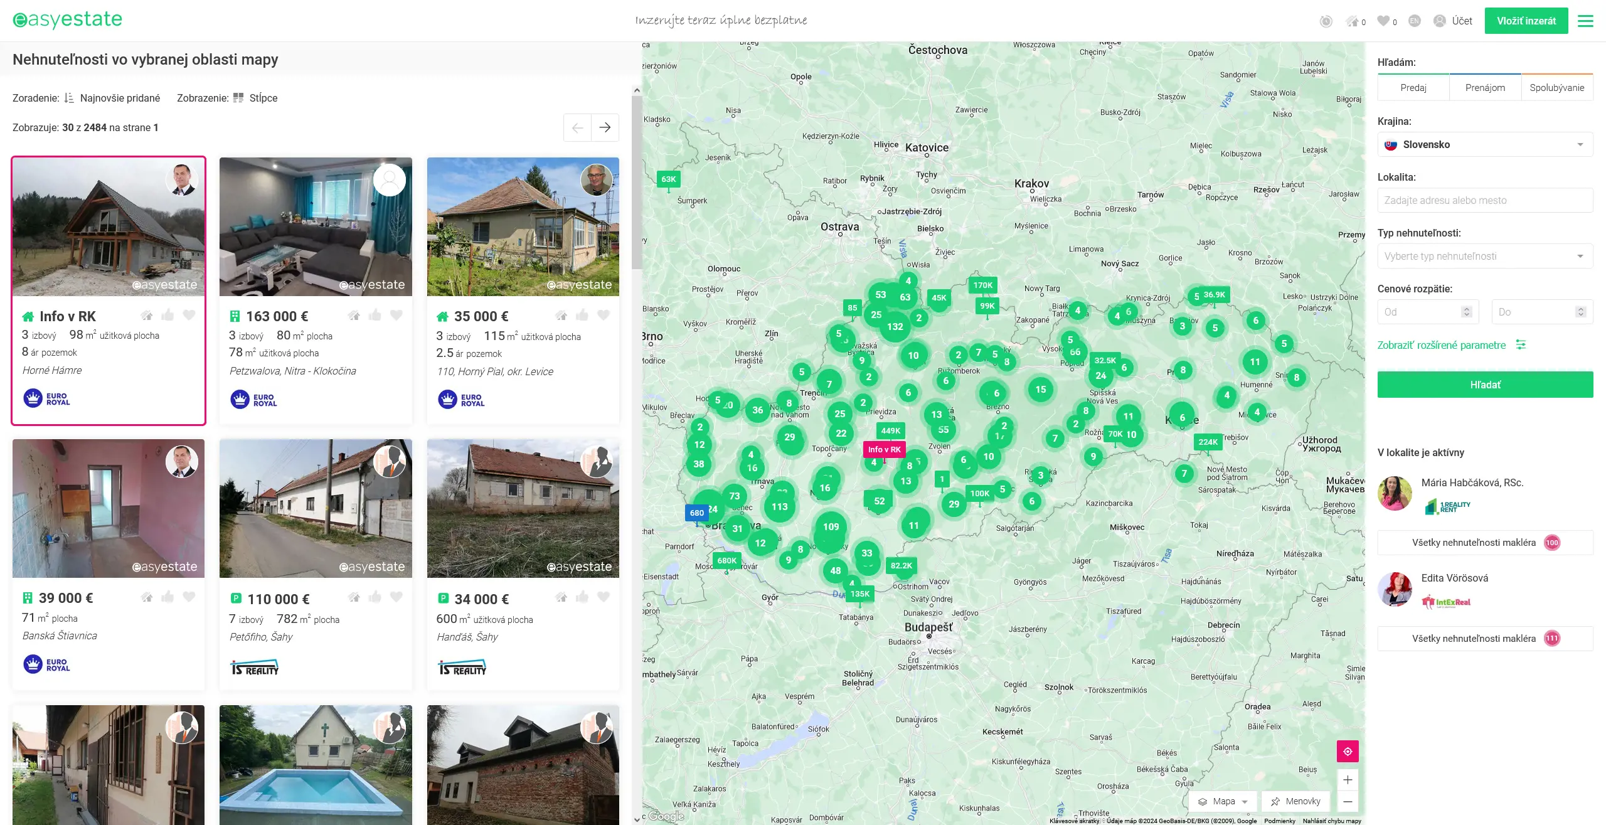
Task: Open the Mapa layer type dropdown
Action: [1223, 801]
